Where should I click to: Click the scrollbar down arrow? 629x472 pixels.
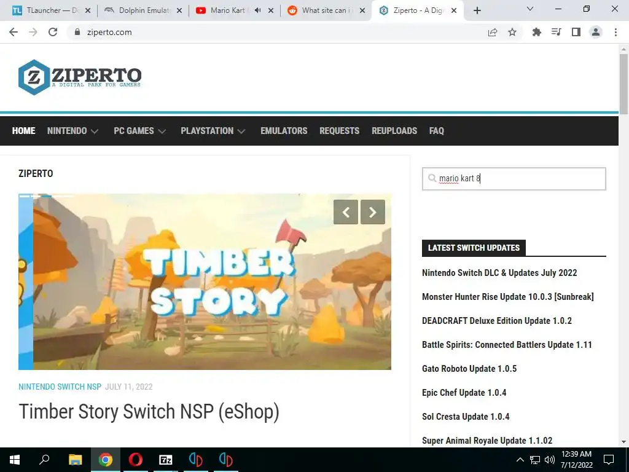[x=623, y=442]
